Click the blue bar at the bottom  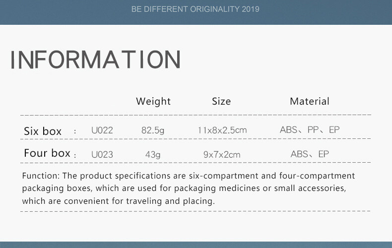(196, 245)
